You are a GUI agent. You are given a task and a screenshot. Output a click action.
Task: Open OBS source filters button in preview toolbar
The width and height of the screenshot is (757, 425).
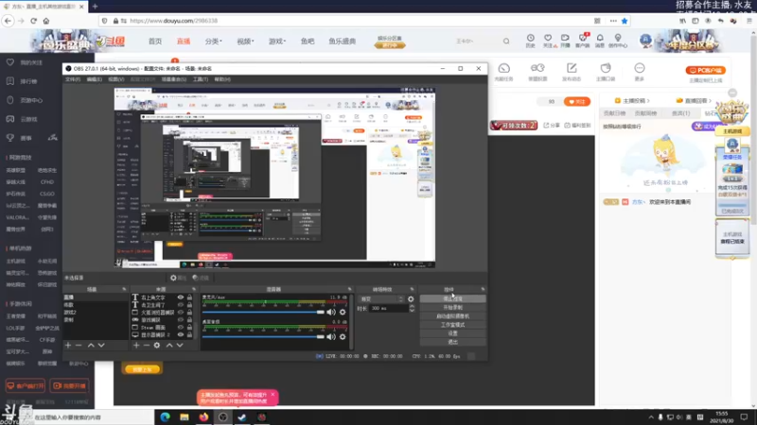(201, 278)
